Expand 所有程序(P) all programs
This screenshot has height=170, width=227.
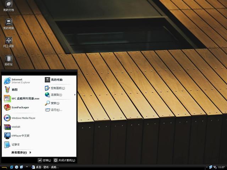pos(21,153)
